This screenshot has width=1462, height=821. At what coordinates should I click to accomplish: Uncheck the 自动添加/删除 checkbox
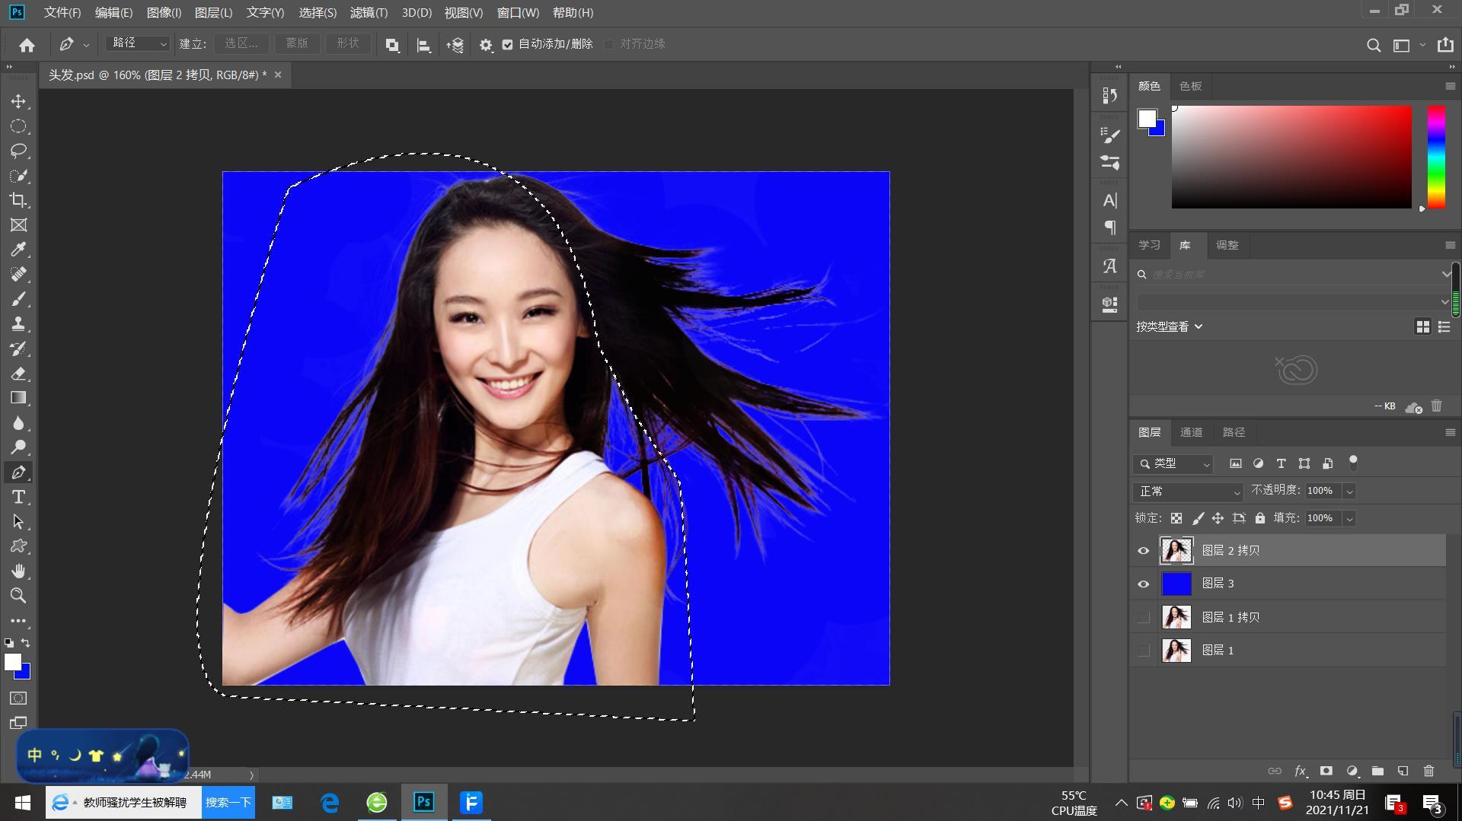coord(508,44)
